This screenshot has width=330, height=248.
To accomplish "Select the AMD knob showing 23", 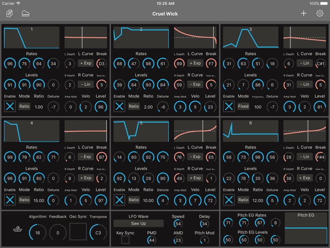I will click(x=178, y=240).
